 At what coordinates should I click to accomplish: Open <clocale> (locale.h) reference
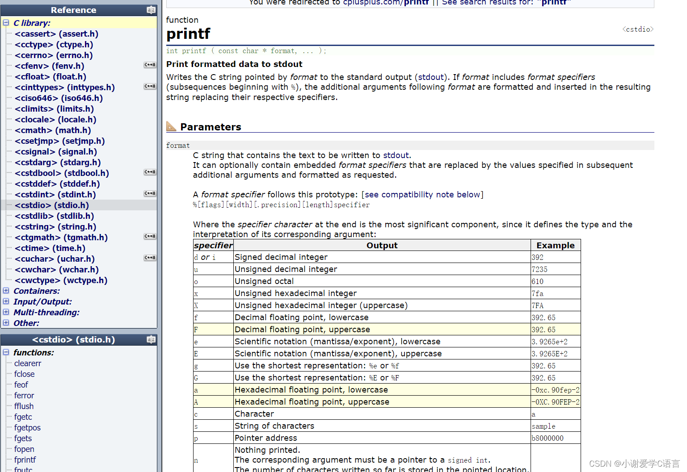[55, 120]
